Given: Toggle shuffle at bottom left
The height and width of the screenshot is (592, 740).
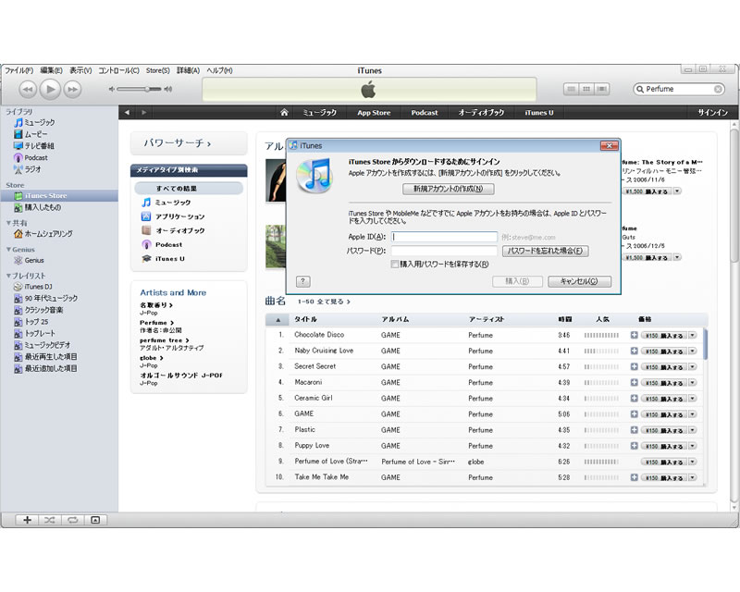Looking at the screenshot, I should tap(49, 520).
